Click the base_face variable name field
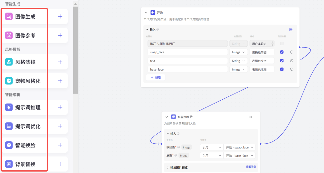This screenshot has height=173, width=324. [x=187, y=69]
